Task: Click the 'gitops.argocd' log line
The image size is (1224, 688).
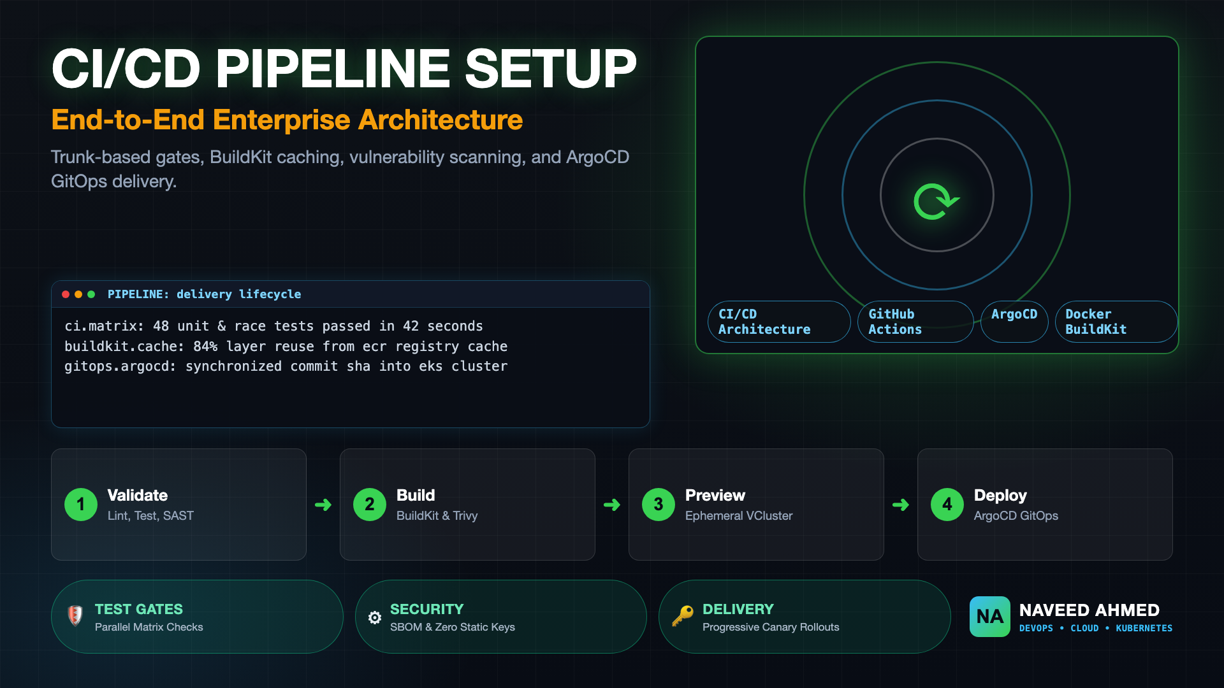Action: point(286,366)
